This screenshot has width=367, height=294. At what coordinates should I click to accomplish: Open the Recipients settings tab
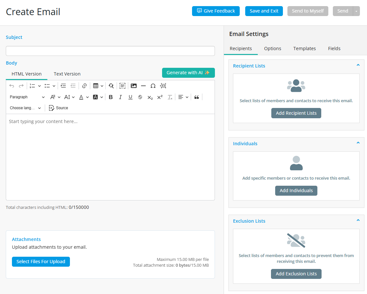coord(241,49)
